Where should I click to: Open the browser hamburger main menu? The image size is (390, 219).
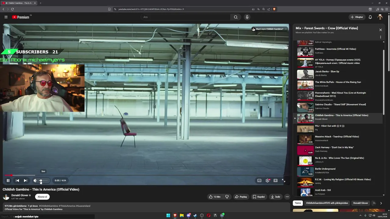[x=387, y=9]
